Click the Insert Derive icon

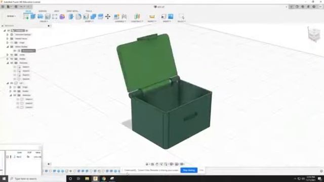click(x=164, y=17)
